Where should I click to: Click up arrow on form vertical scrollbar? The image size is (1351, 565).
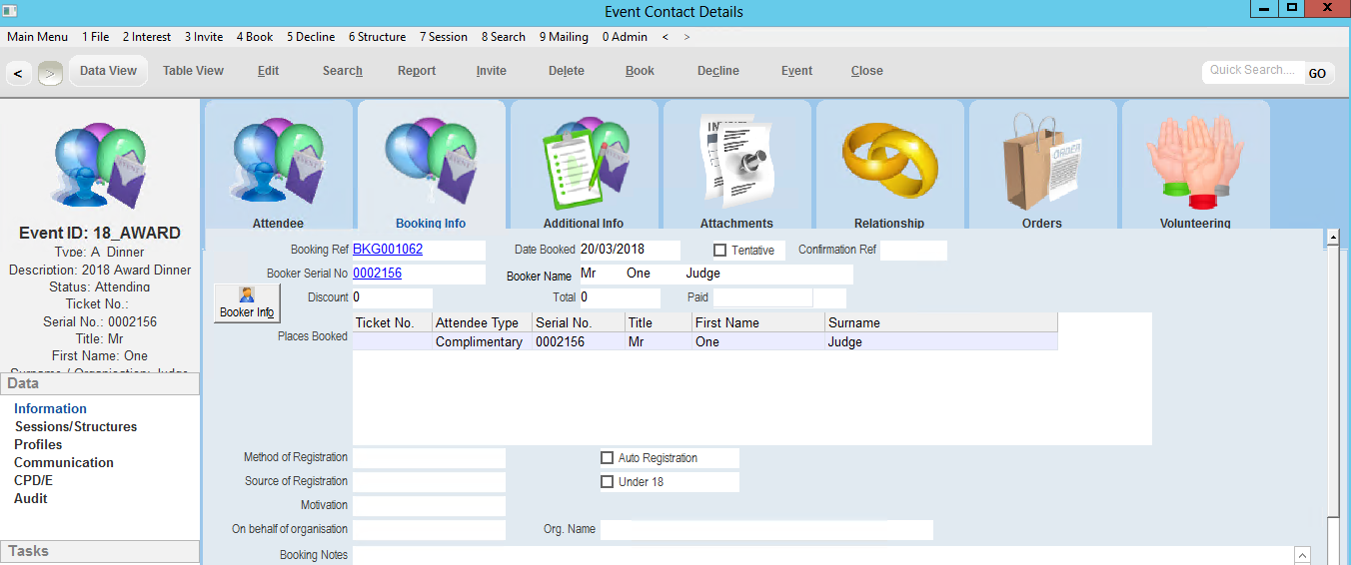[x=1332, y=238]
